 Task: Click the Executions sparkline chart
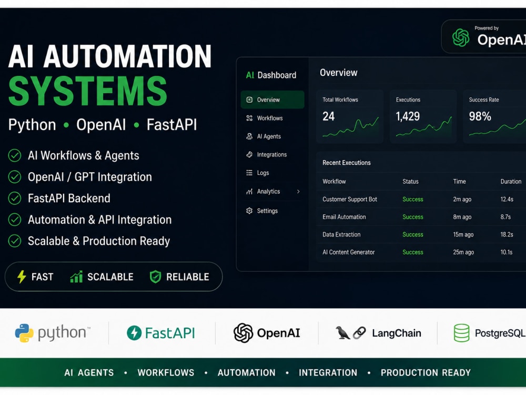[x=424, y=127]
